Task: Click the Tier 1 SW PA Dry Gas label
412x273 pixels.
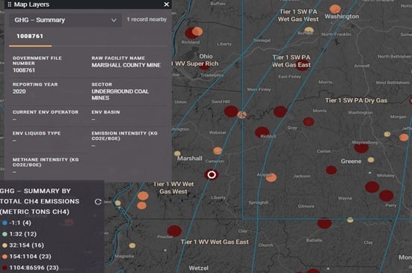Action: tap(356, 100)
